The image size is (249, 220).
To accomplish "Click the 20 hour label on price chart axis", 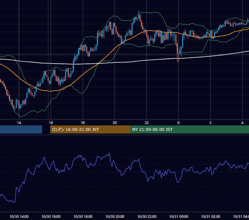I will coord(115,123).
